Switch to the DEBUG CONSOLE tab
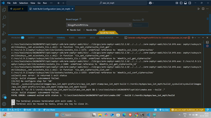The height and width of the screenshot is (118, 211). coord(45,38)
